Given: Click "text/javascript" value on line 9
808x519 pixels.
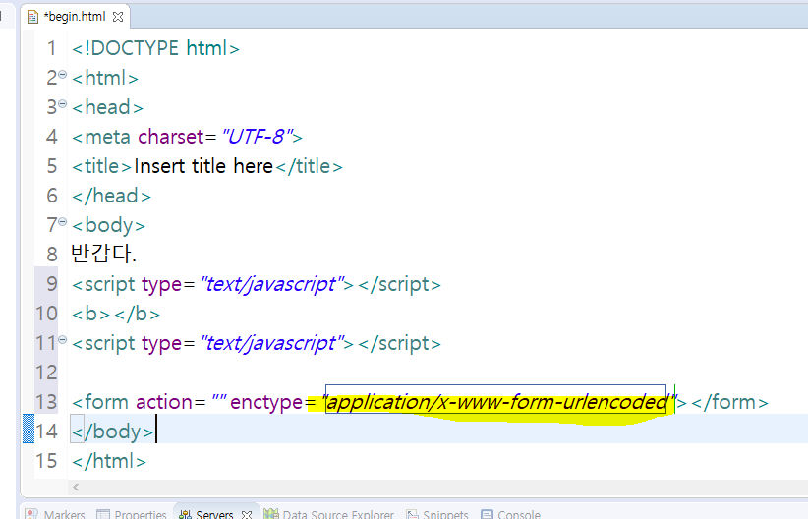Looking at the screenshot, I should [272, 284].
